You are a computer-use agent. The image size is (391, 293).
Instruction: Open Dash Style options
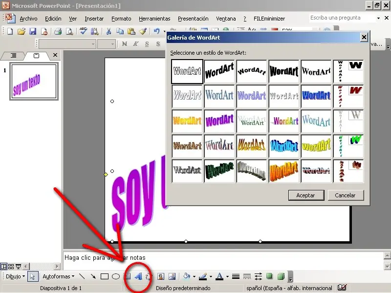pos(247,276)
